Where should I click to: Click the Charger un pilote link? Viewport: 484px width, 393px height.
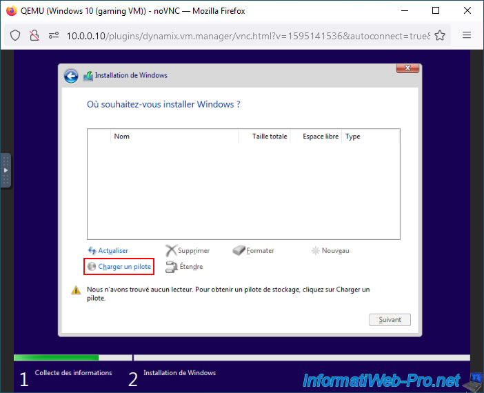124,266
